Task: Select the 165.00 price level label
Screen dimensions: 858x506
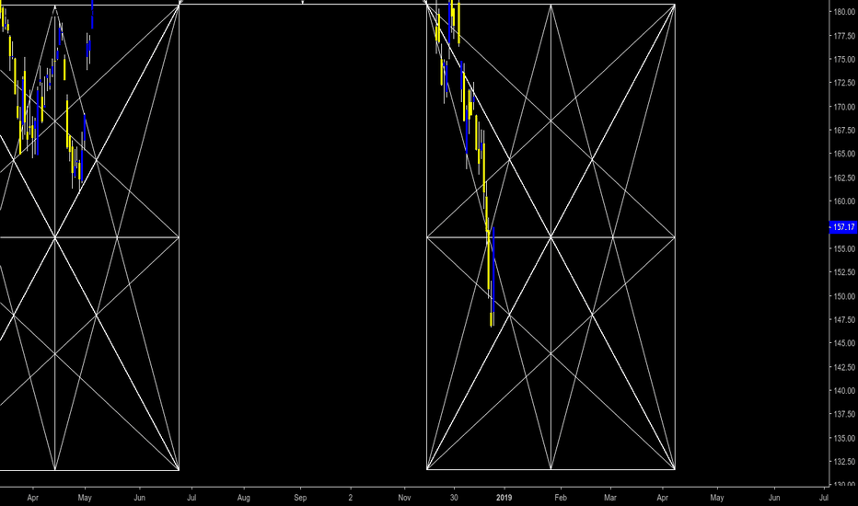Action: 844,154
